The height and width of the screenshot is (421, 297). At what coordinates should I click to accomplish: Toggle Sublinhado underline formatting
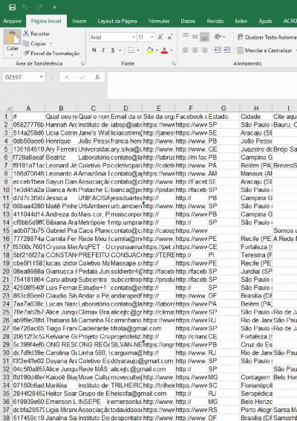coord(113,51)
